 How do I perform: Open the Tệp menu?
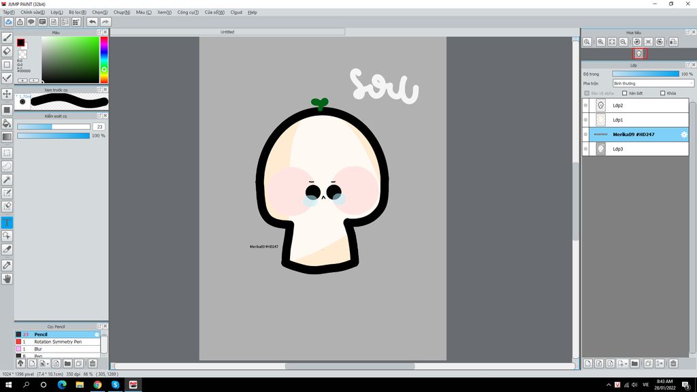pyautogui.click(x=8, y=12)
